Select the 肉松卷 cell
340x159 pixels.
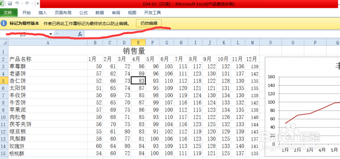(48, 117)
